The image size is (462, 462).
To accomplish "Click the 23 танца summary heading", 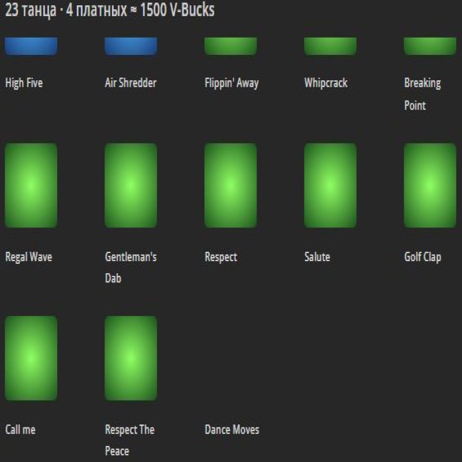I will [110, 11].
